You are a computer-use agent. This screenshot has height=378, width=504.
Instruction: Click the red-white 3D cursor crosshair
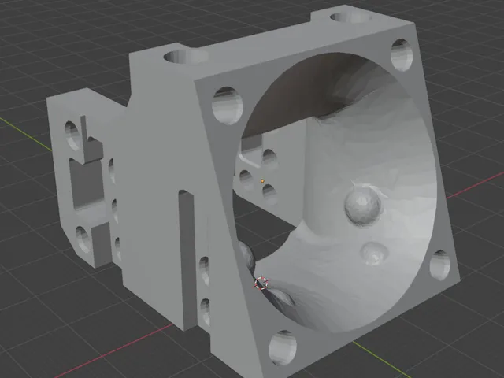tap(261, 283)
